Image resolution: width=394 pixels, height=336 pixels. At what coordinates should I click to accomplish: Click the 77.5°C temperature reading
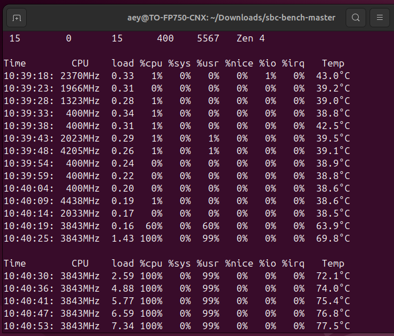pos(333,326)
